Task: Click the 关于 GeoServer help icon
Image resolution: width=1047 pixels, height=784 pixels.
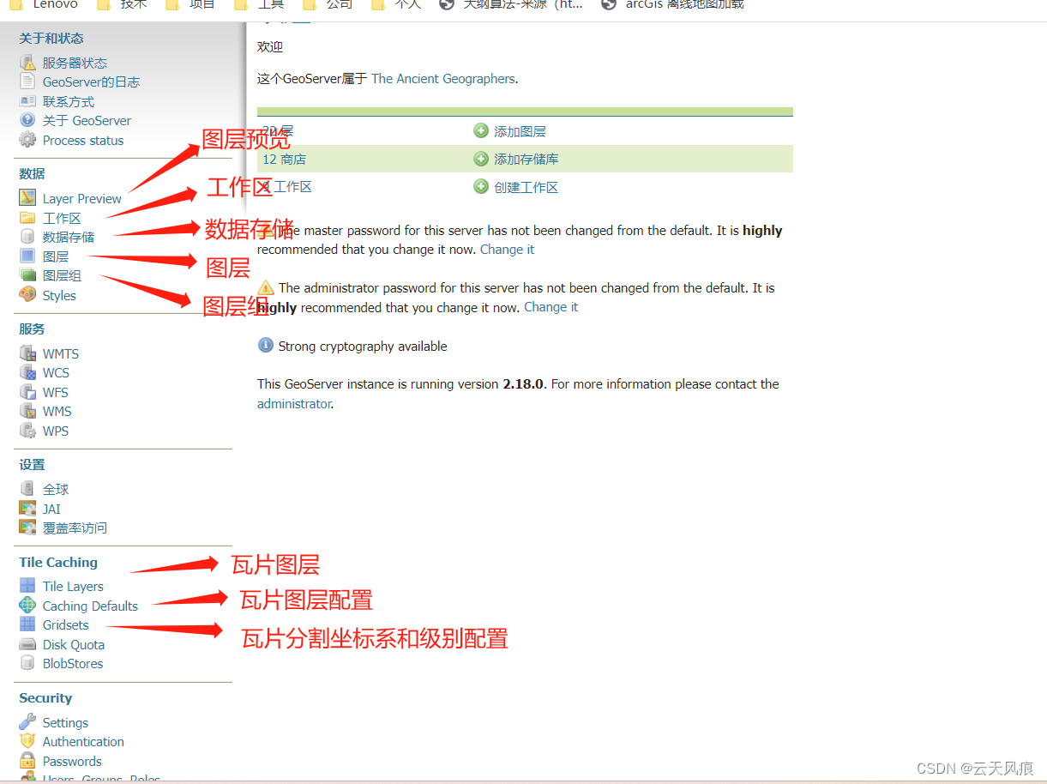Action: [x=27, y=120]
